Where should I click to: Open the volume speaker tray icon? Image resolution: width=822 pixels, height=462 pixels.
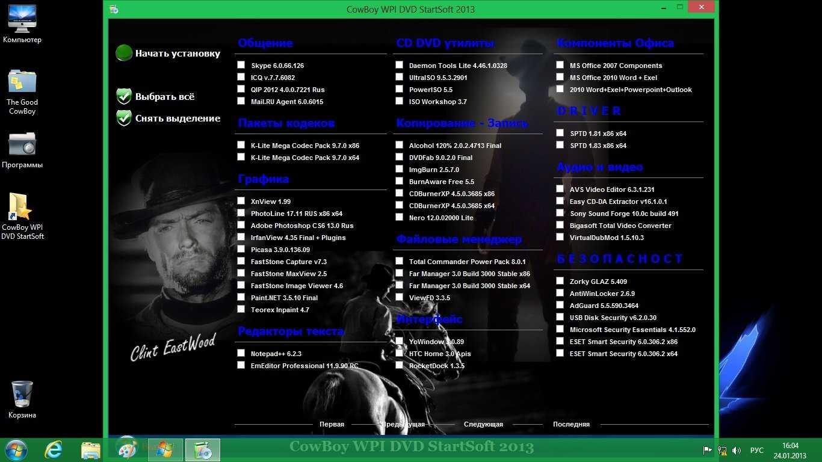[737, 450]
